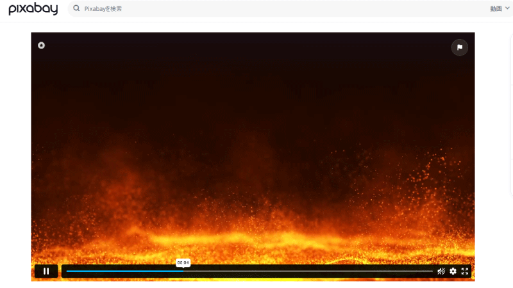Focus the Pixabayを検索 search field
Viewport: 513px width, 288px height.
282,8
